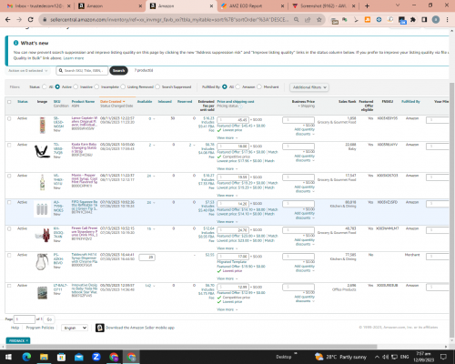Click the zoom magnifier icon in address bar
The image size is (455, 364).
(296, 19)
